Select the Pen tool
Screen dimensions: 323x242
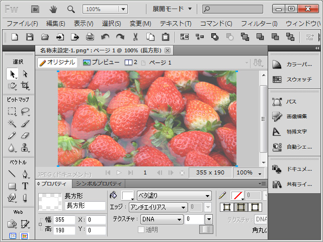click(25, 174)
